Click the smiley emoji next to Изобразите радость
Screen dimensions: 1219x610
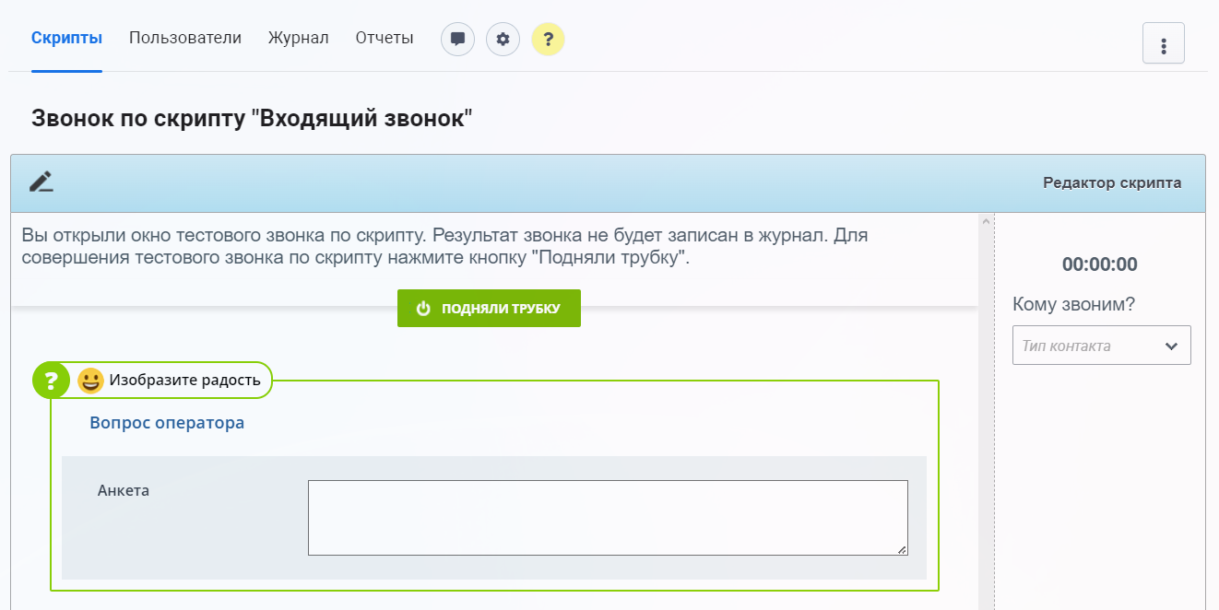(90, 380)
